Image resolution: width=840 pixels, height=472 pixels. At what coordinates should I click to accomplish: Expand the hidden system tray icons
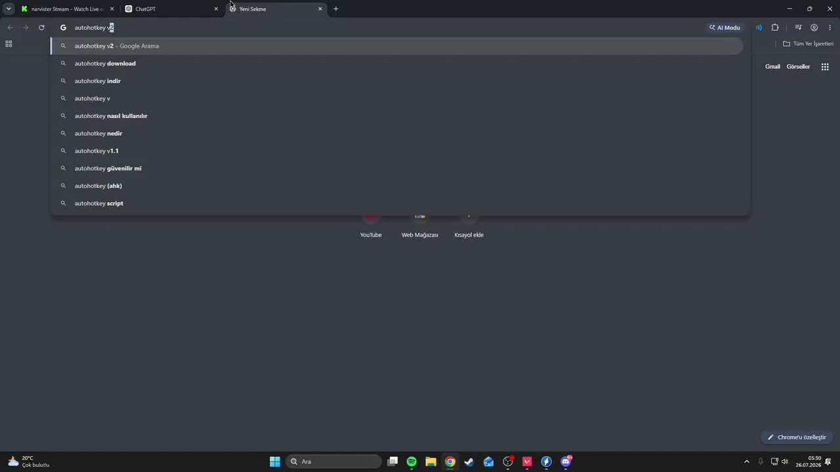[746, 462]
